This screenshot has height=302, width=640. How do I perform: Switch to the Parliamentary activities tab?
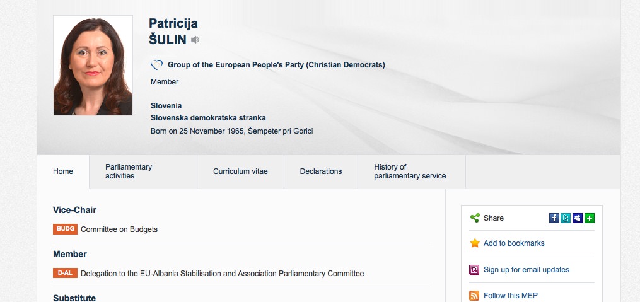(129, 171)
